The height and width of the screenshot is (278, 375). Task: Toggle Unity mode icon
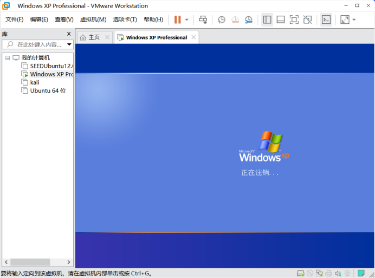[x=308, y=20]
